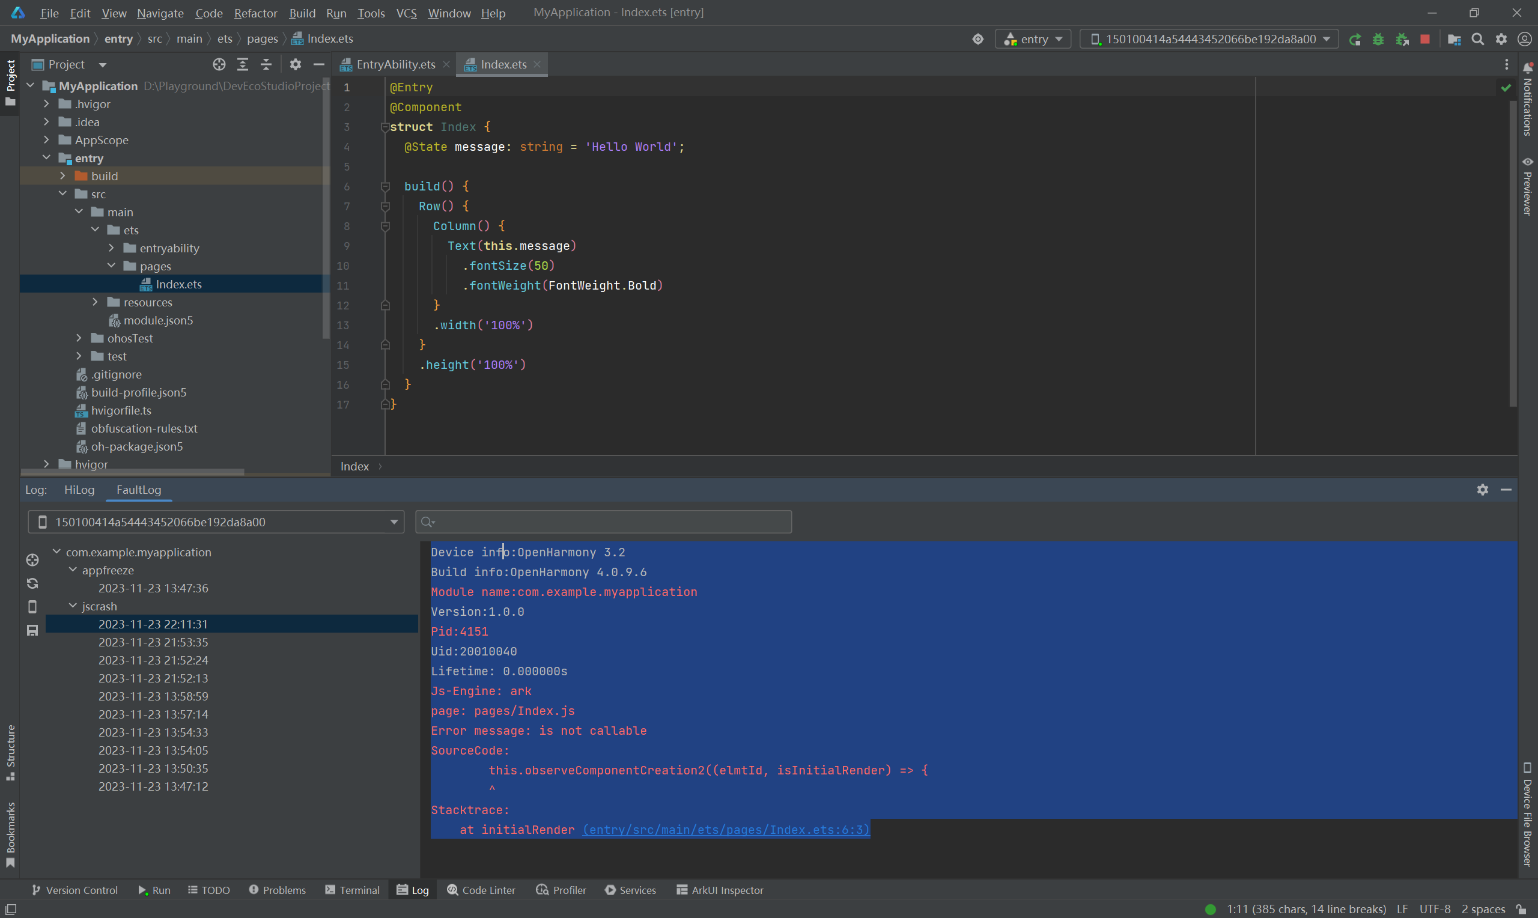Viewport: 1538px width, 918px height.
Task: Open the Search Everywhere magnifier icon
Action: (1477, 39)
